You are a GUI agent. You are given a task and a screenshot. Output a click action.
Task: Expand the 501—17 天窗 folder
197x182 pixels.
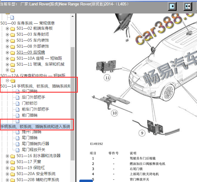(x=7, y=162)
